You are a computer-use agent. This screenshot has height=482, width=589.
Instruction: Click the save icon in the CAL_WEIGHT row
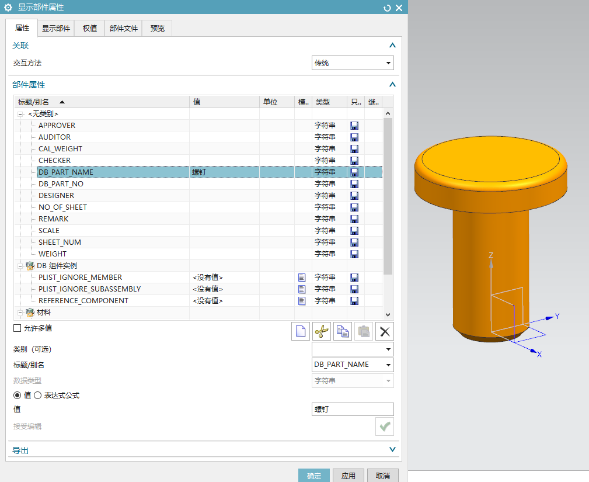click(x=354, y=149)
